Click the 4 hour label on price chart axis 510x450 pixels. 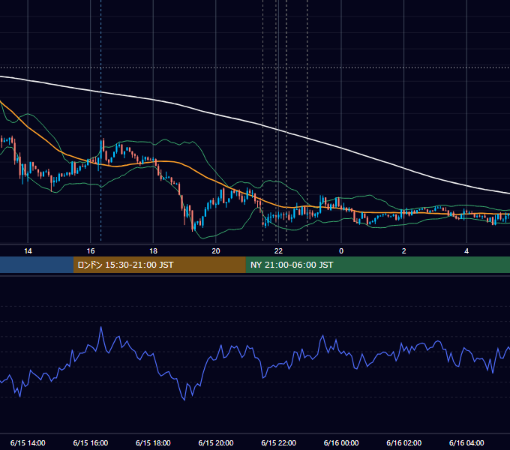pyautogui.click(x=466, y=251)
